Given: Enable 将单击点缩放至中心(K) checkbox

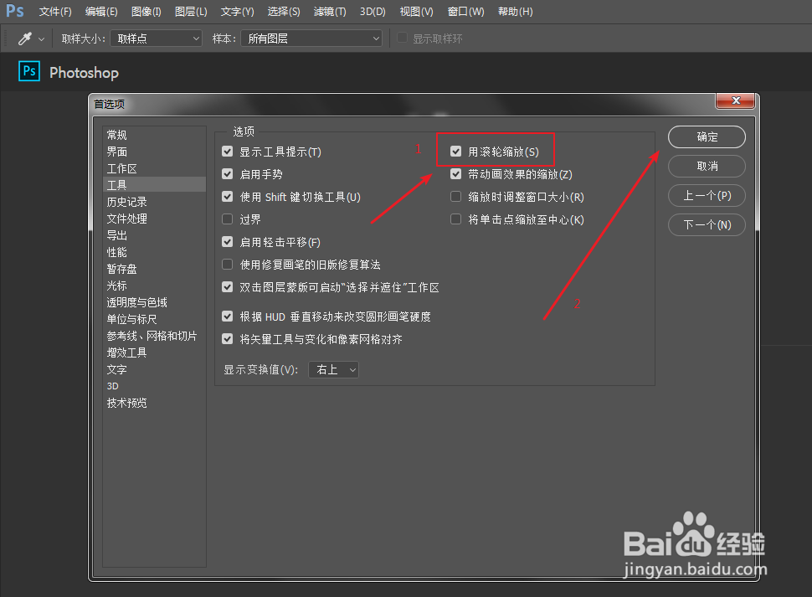Looking at the screenshot, I should tap(455, 219).
